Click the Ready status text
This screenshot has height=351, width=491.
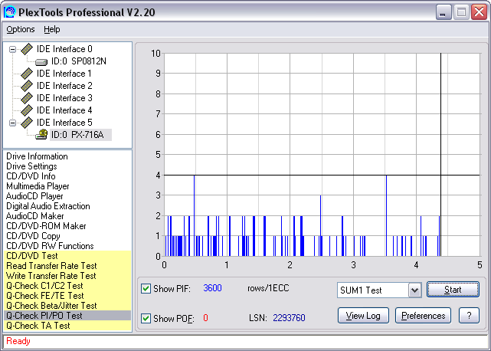pos(18,341)
